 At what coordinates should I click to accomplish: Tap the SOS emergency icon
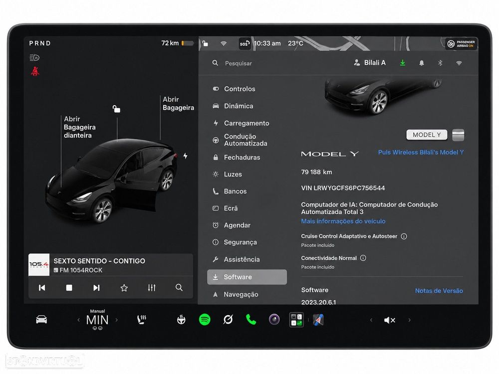coord(244,43)
